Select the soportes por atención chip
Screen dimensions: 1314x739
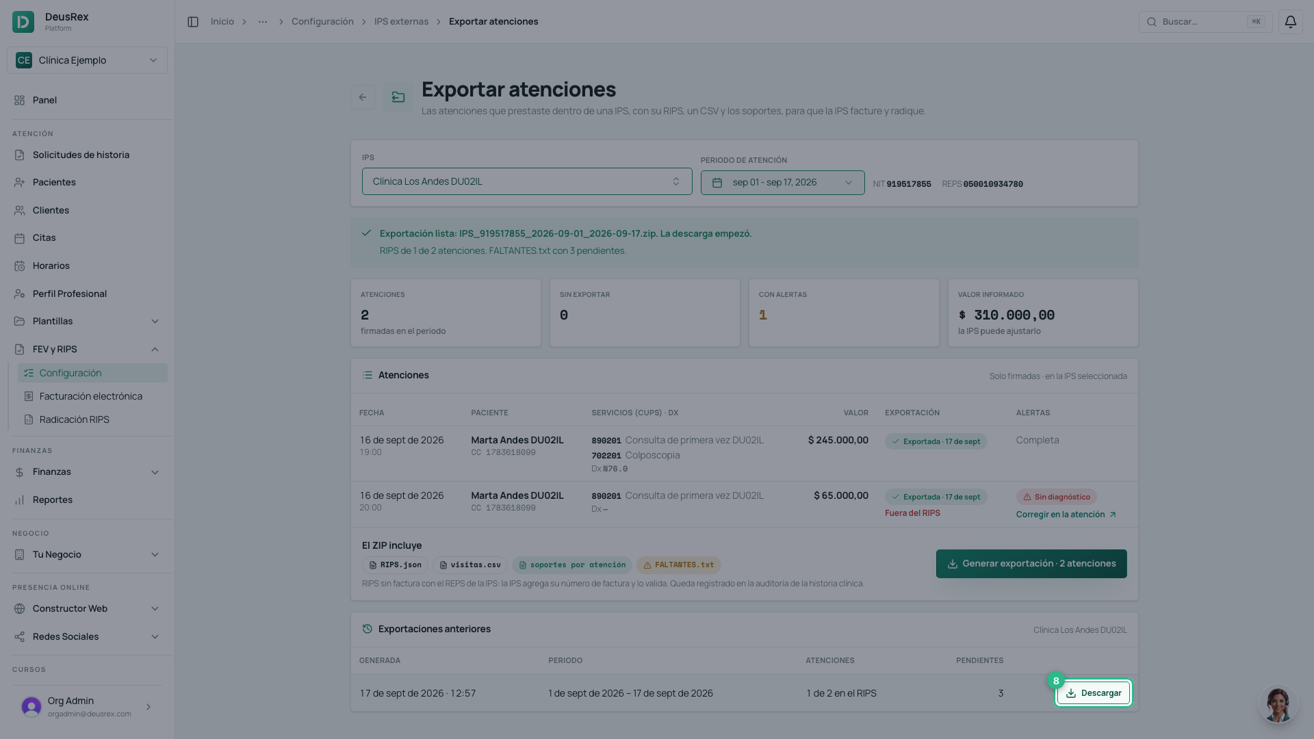pos(572,565)
